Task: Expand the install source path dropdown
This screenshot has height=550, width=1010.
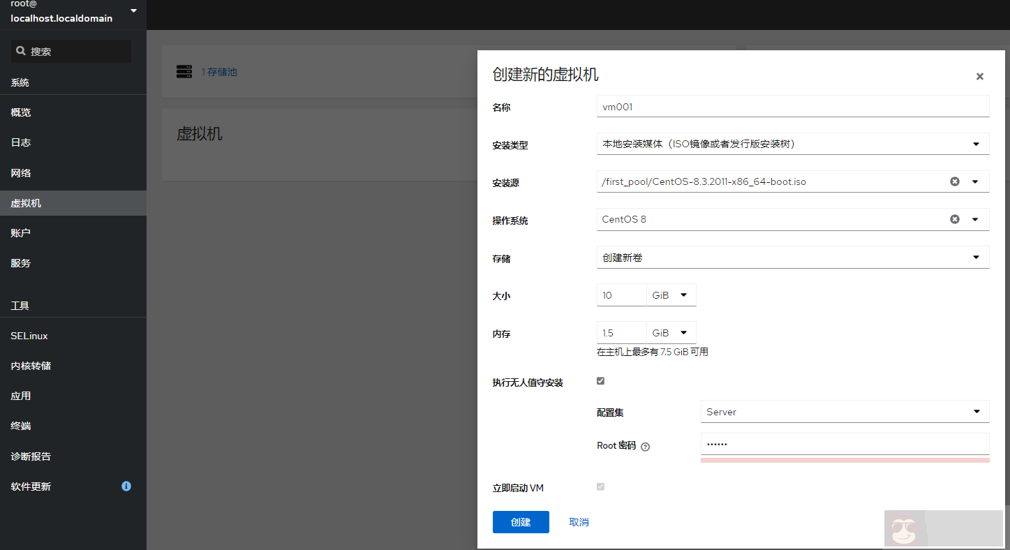Action: 976,181
